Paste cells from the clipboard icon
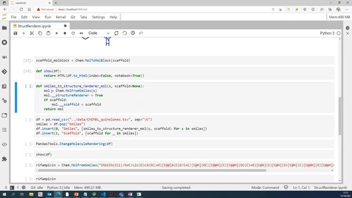Image resolution: width=352 pixels, height=198 pixels. point(48,33)
